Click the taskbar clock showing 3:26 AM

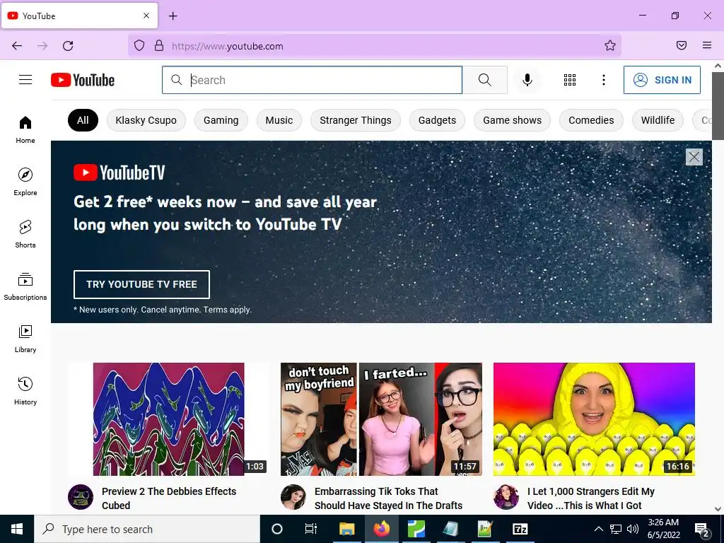[x=663, y=529]
